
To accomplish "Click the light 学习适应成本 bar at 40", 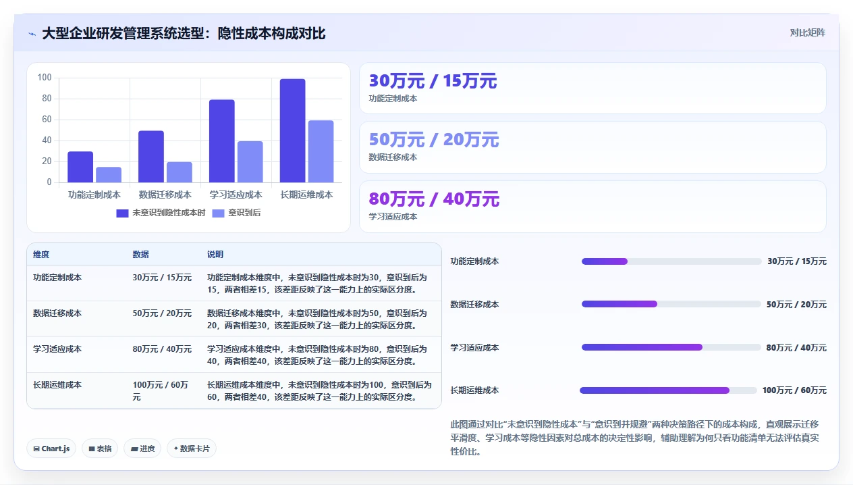I will [x=250, y=161].
